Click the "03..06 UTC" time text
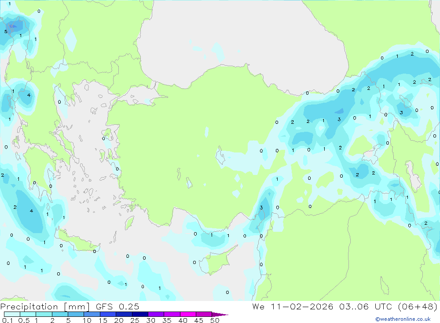The image size is (440, 323). pyautogui.click(x=366, y=306)
